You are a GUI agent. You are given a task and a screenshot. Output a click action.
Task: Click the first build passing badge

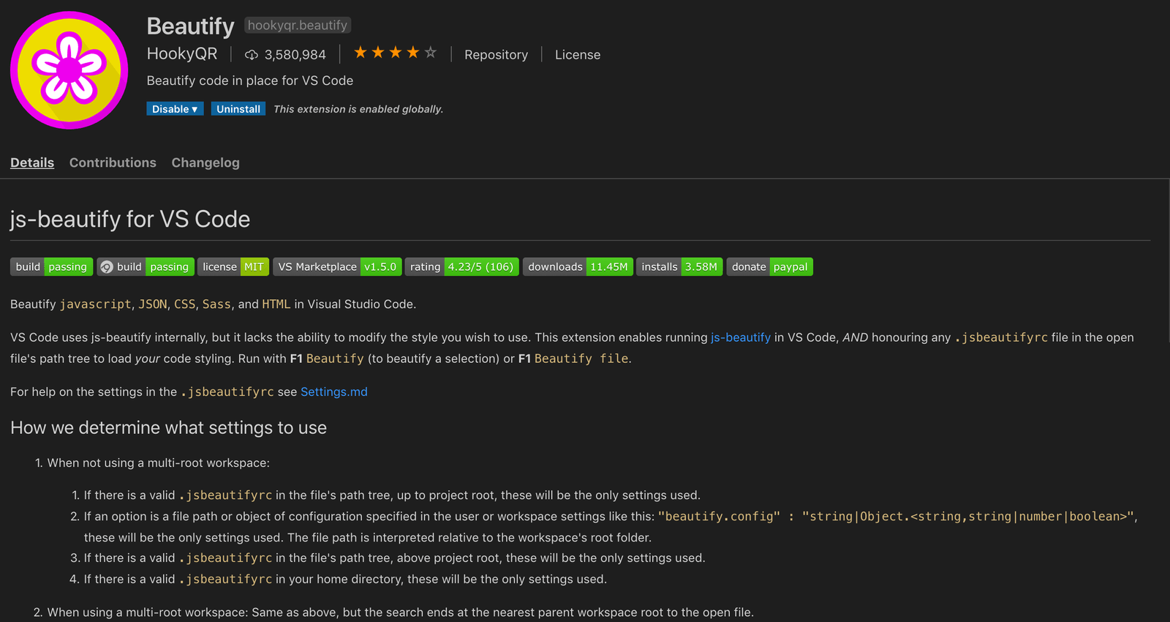[x=51, y=267]
